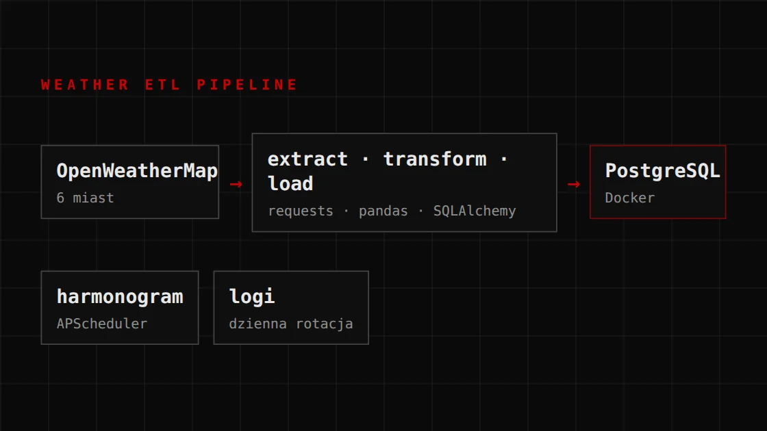Click the 'requests · pandas · SQLAlchemy' line
This screenshot has height=431, width=767.
(392, 211)
